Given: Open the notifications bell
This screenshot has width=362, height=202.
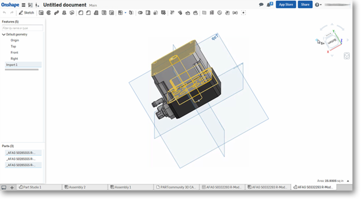Looking at the screenshot, I should [269, 4].
